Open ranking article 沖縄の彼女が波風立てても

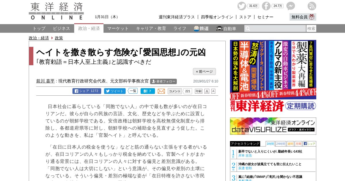click(x=270, y=164)
